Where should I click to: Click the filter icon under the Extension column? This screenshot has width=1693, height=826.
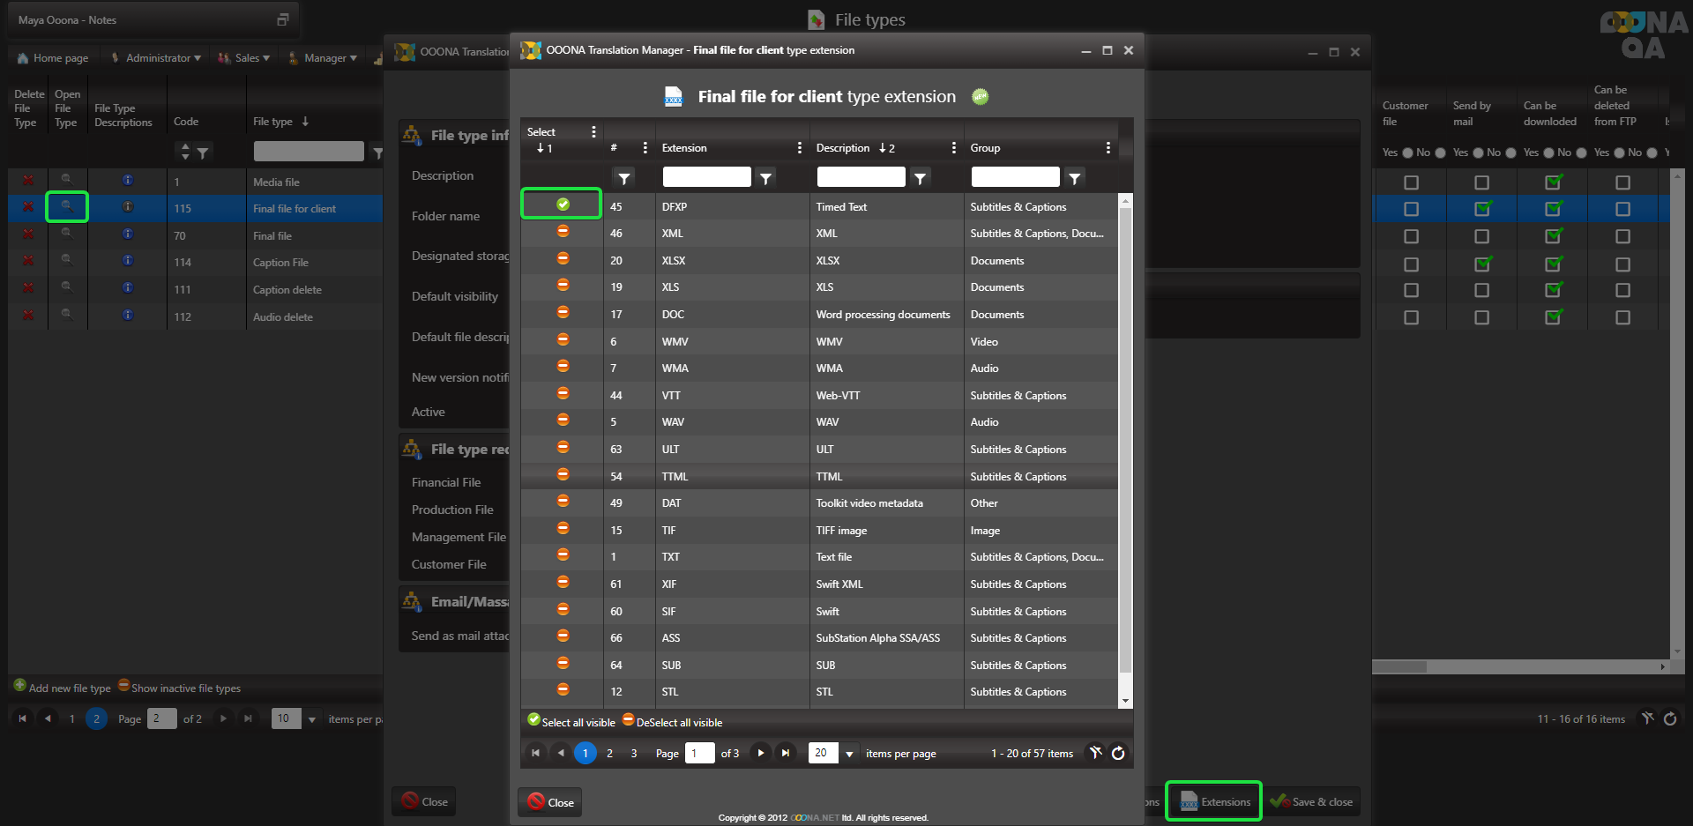[x=765, y=178]
